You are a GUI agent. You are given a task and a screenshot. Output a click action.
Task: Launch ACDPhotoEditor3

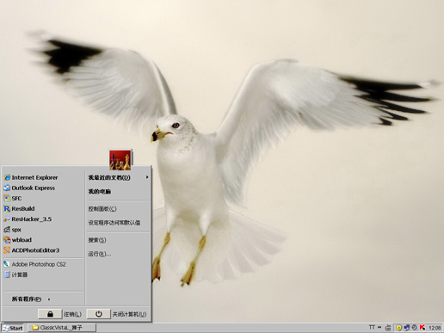(42, 250)
